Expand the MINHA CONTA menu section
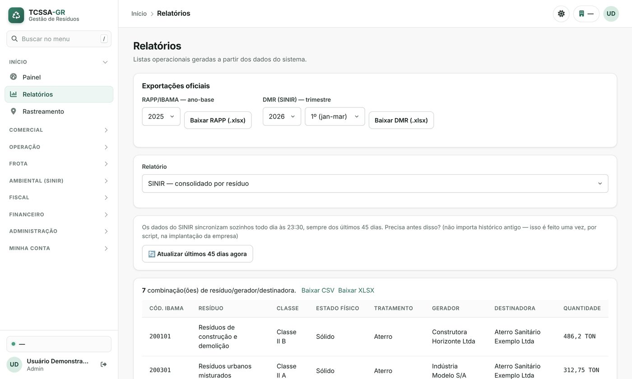 (59, 248)
